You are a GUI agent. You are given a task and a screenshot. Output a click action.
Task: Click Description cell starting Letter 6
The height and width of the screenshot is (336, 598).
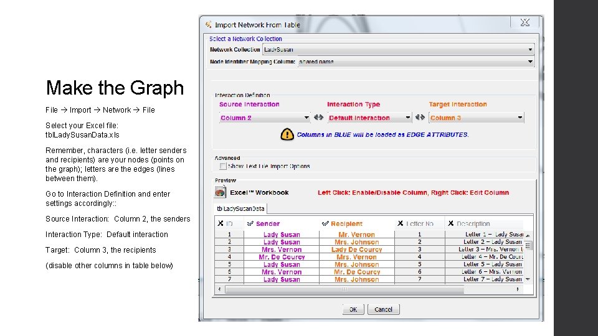pyautogui.click(x=485, y=272)
